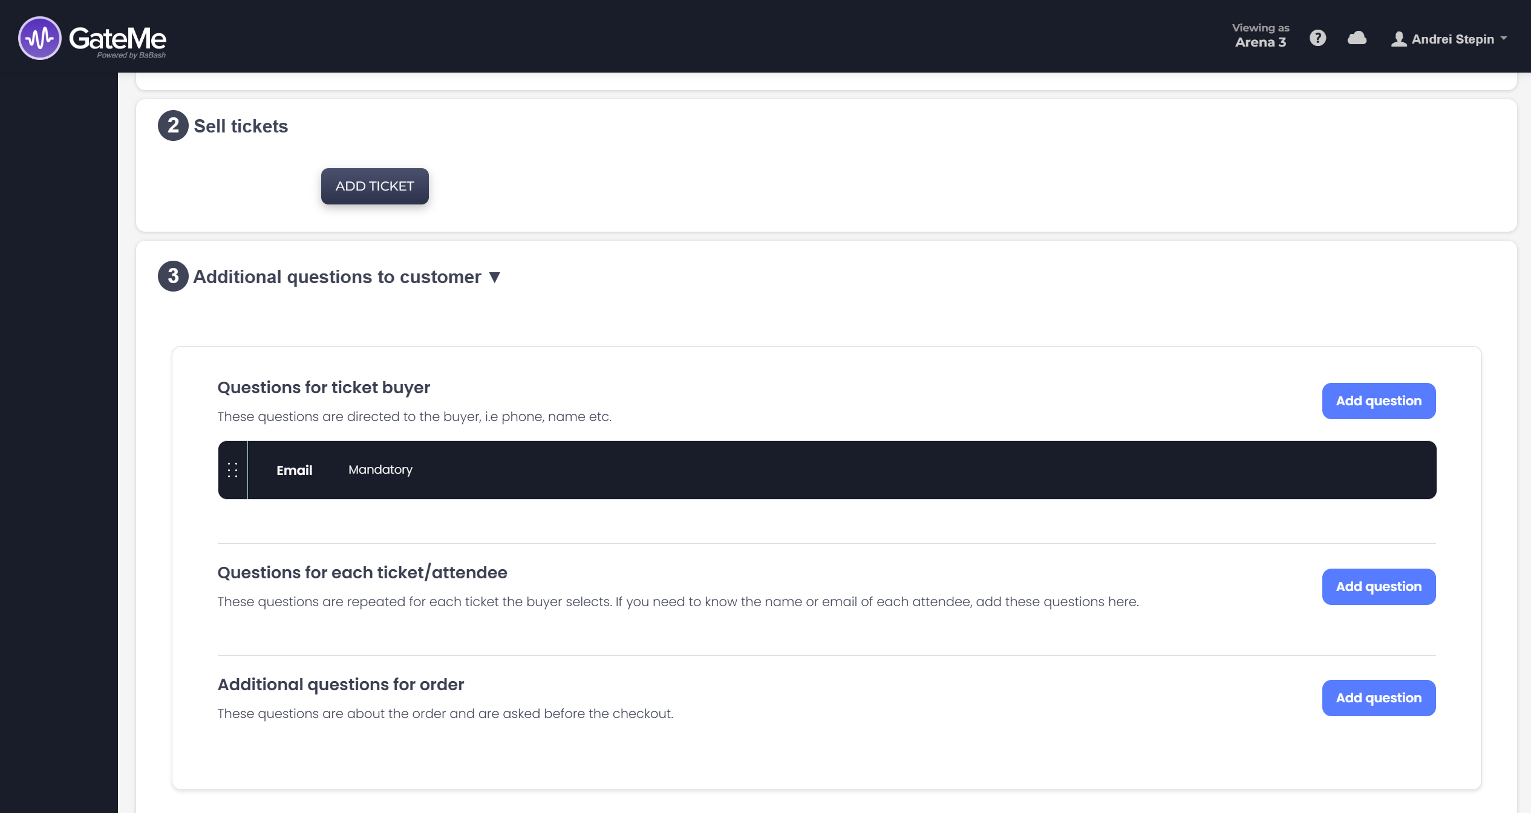
Task: Click the user silhouette profile icon
Action: 1398,39
